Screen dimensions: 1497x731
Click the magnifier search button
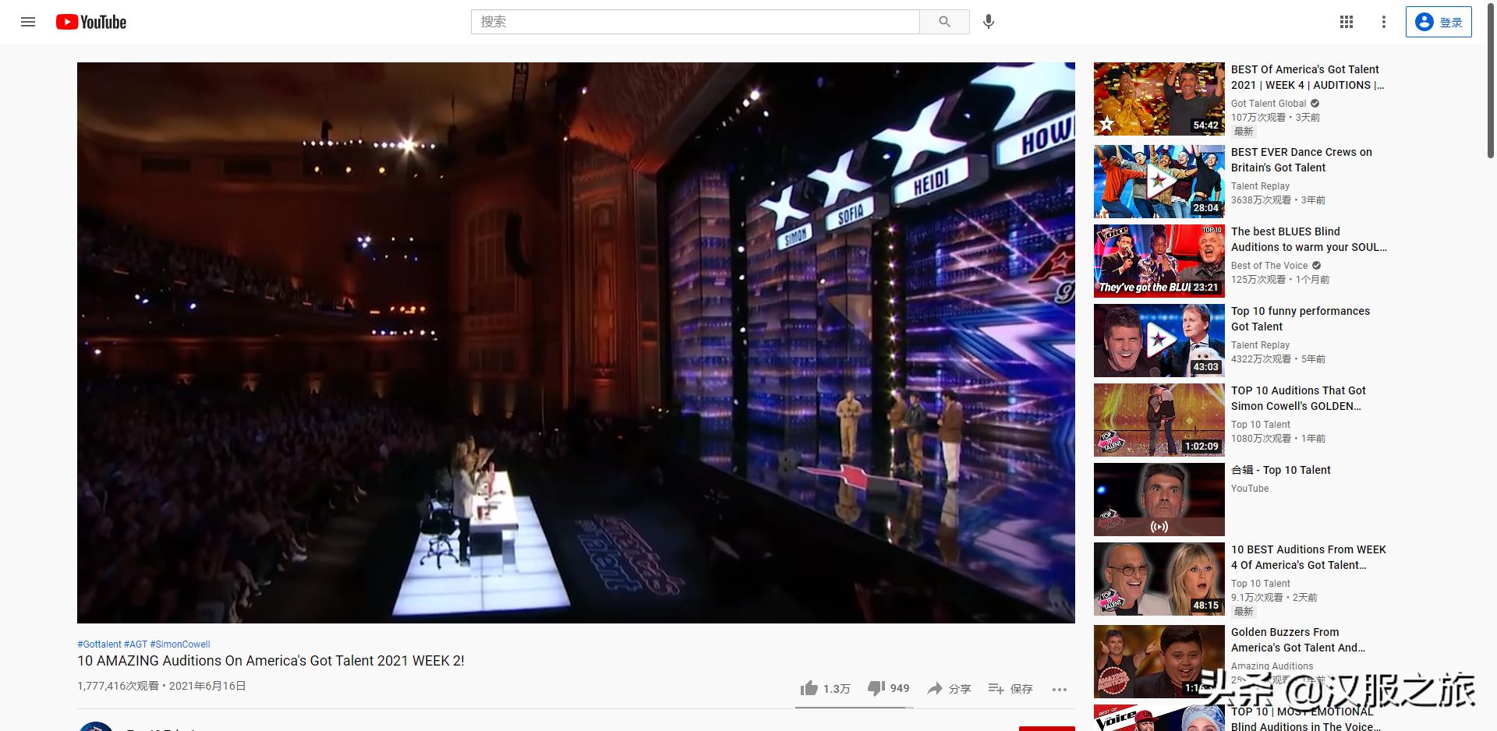tap(944, 22)
